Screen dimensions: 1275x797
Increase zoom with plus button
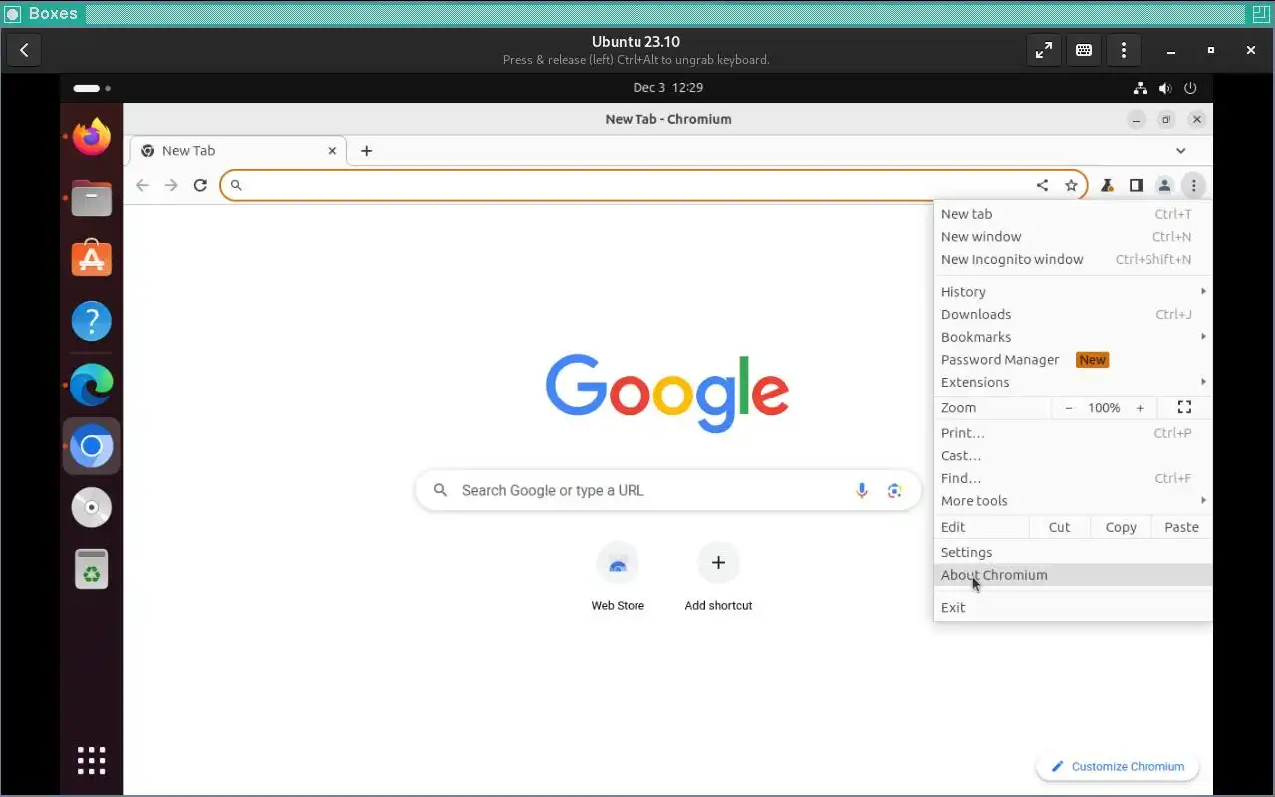1140,408
